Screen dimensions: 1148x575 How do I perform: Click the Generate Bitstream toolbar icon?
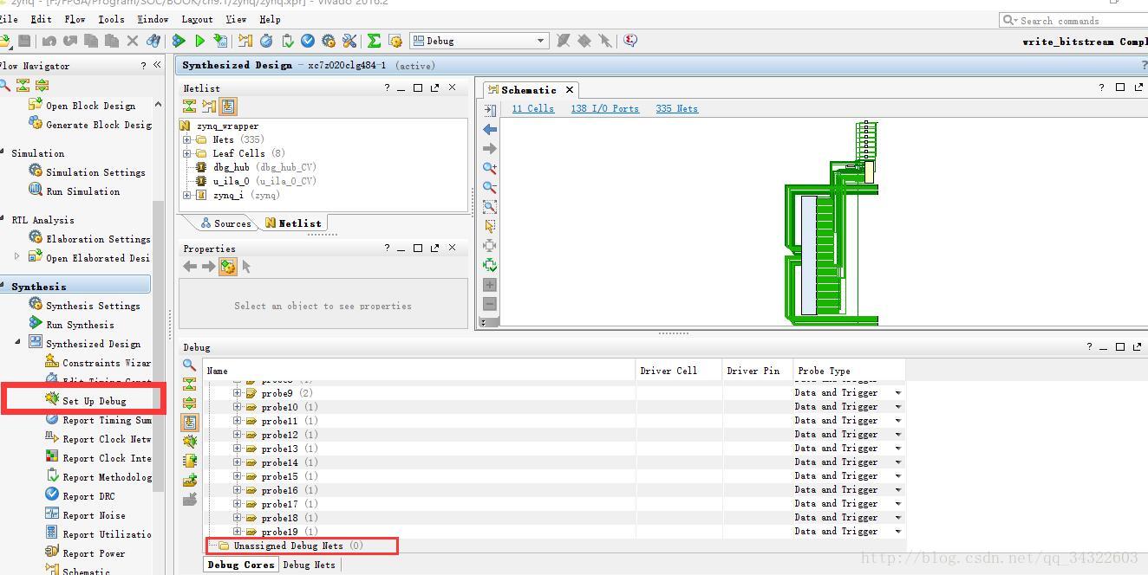(220, 41)
